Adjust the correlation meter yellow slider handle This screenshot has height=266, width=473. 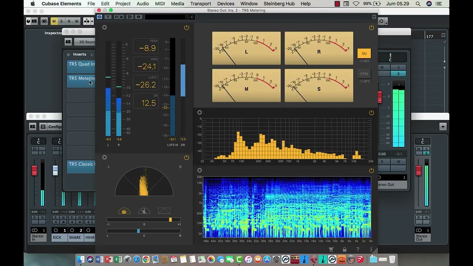(170, 220)
